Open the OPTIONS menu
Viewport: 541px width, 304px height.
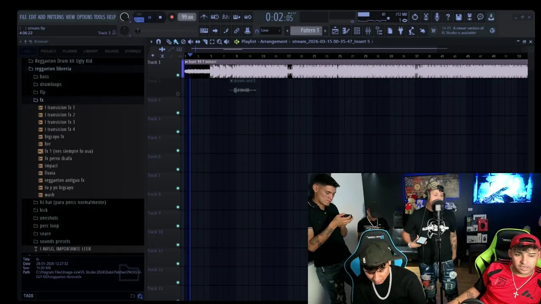click(x=85, y=17)
